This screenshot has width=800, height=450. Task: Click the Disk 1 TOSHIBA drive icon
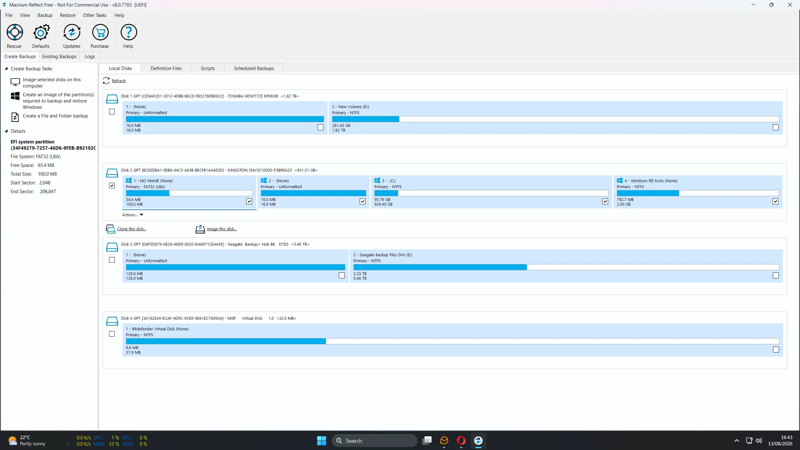point(112,99)
